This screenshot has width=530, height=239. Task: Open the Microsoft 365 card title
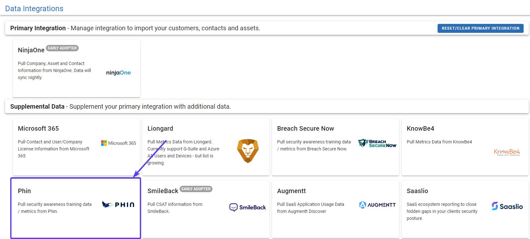(38, 128)
